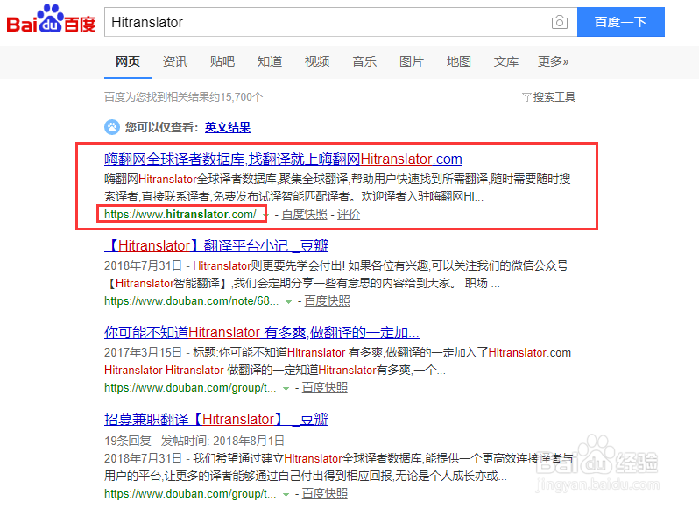This screenshot has width=699, height=509.
Task: Expand dropdown arrow under 你可能不知道 result
Action: click(286, 389)
